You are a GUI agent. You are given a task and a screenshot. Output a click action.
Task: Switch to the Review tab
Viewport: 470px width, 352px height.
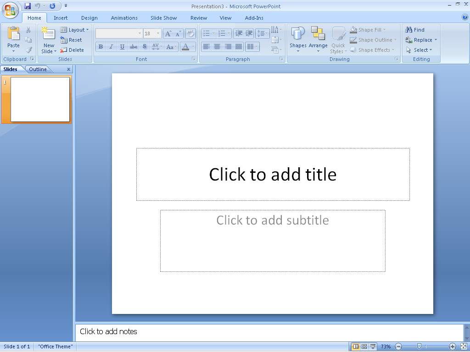tap(199, 18)
